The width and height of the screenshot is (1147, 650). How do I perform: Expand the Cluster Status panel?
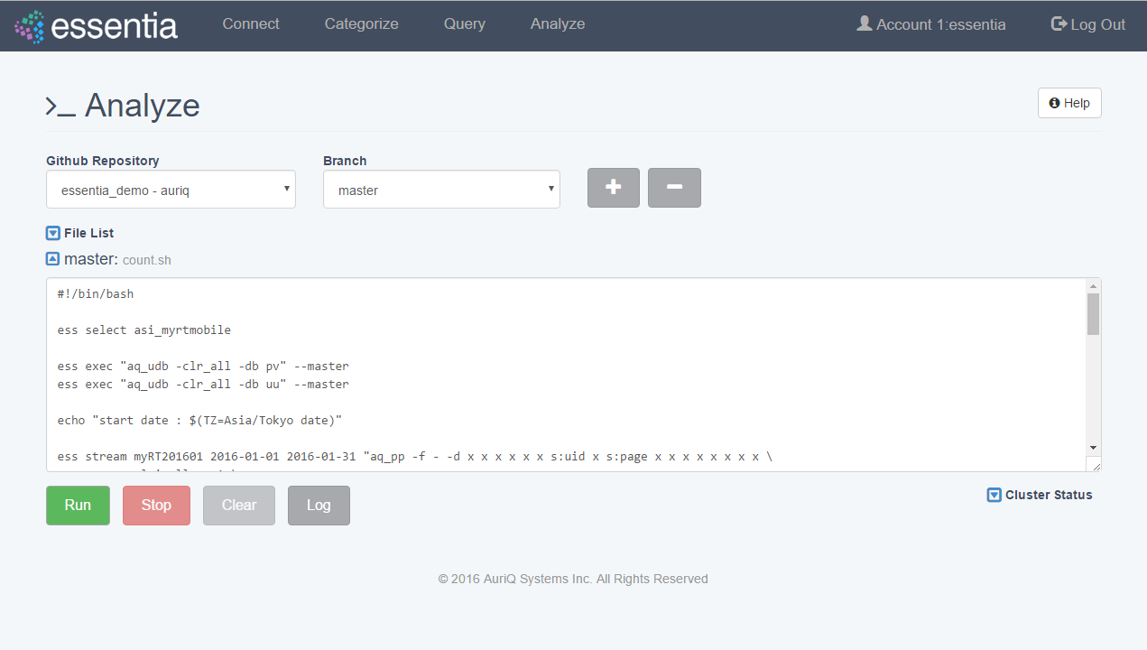coord(994,495)
